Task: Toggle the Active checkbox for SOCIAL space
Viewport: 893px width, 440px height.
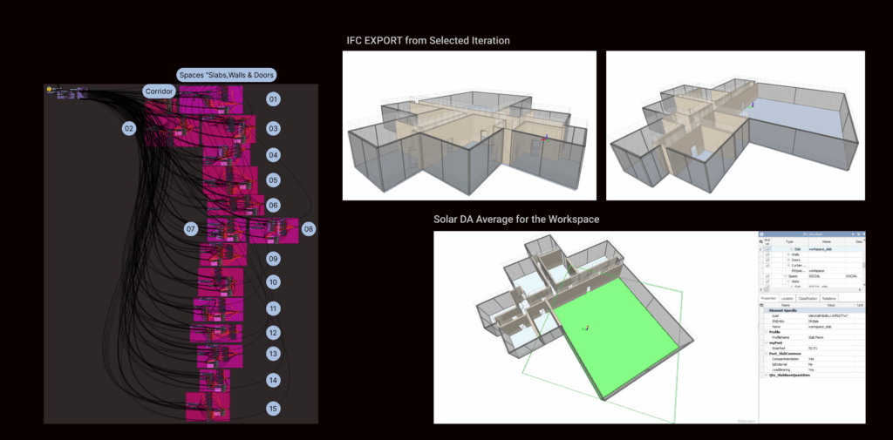Action: 767,276
